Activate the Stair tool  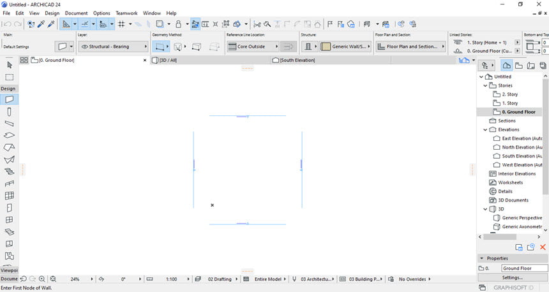click(10, 172)
